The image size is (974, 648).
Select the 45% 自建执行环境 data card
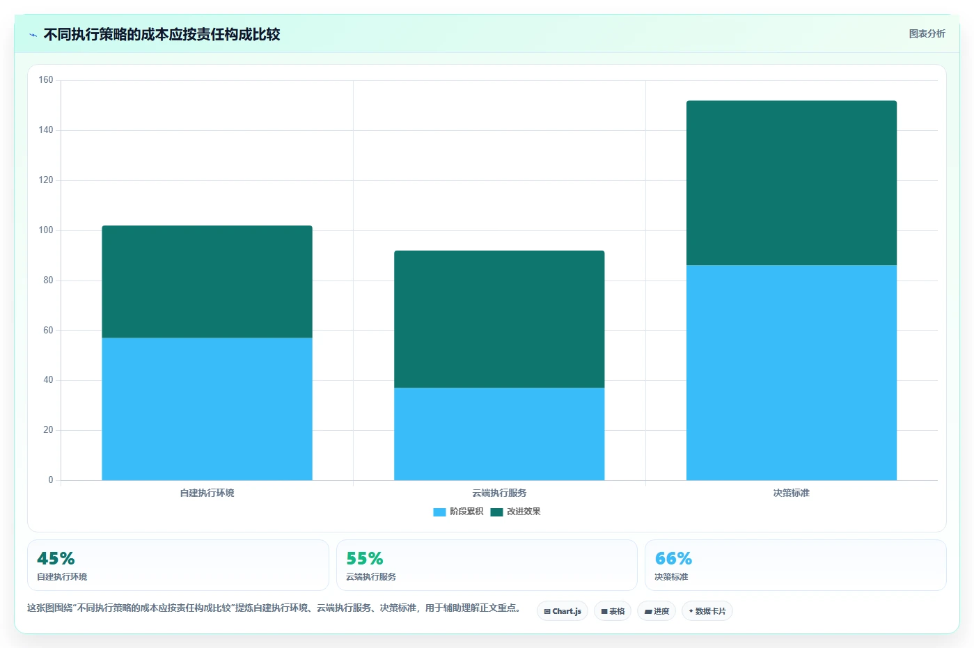click(178, 565)
